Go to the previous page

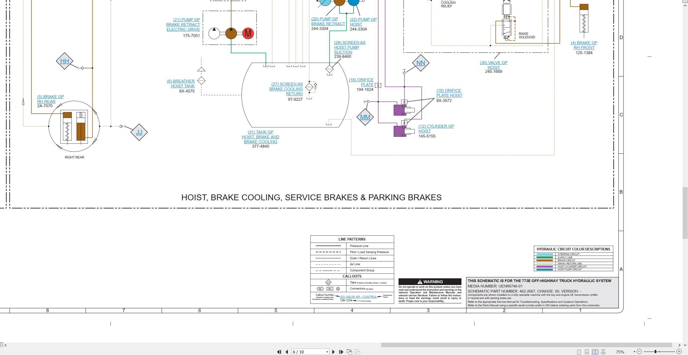click(287, 352)
